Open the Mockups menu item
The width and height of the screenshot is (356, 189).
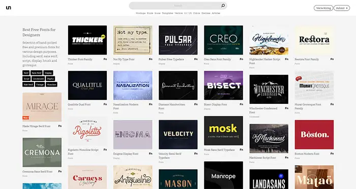tap(140, 13)
